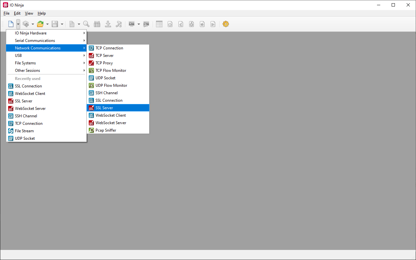
Task: Open the Edit menu
Action: [17, 13]
